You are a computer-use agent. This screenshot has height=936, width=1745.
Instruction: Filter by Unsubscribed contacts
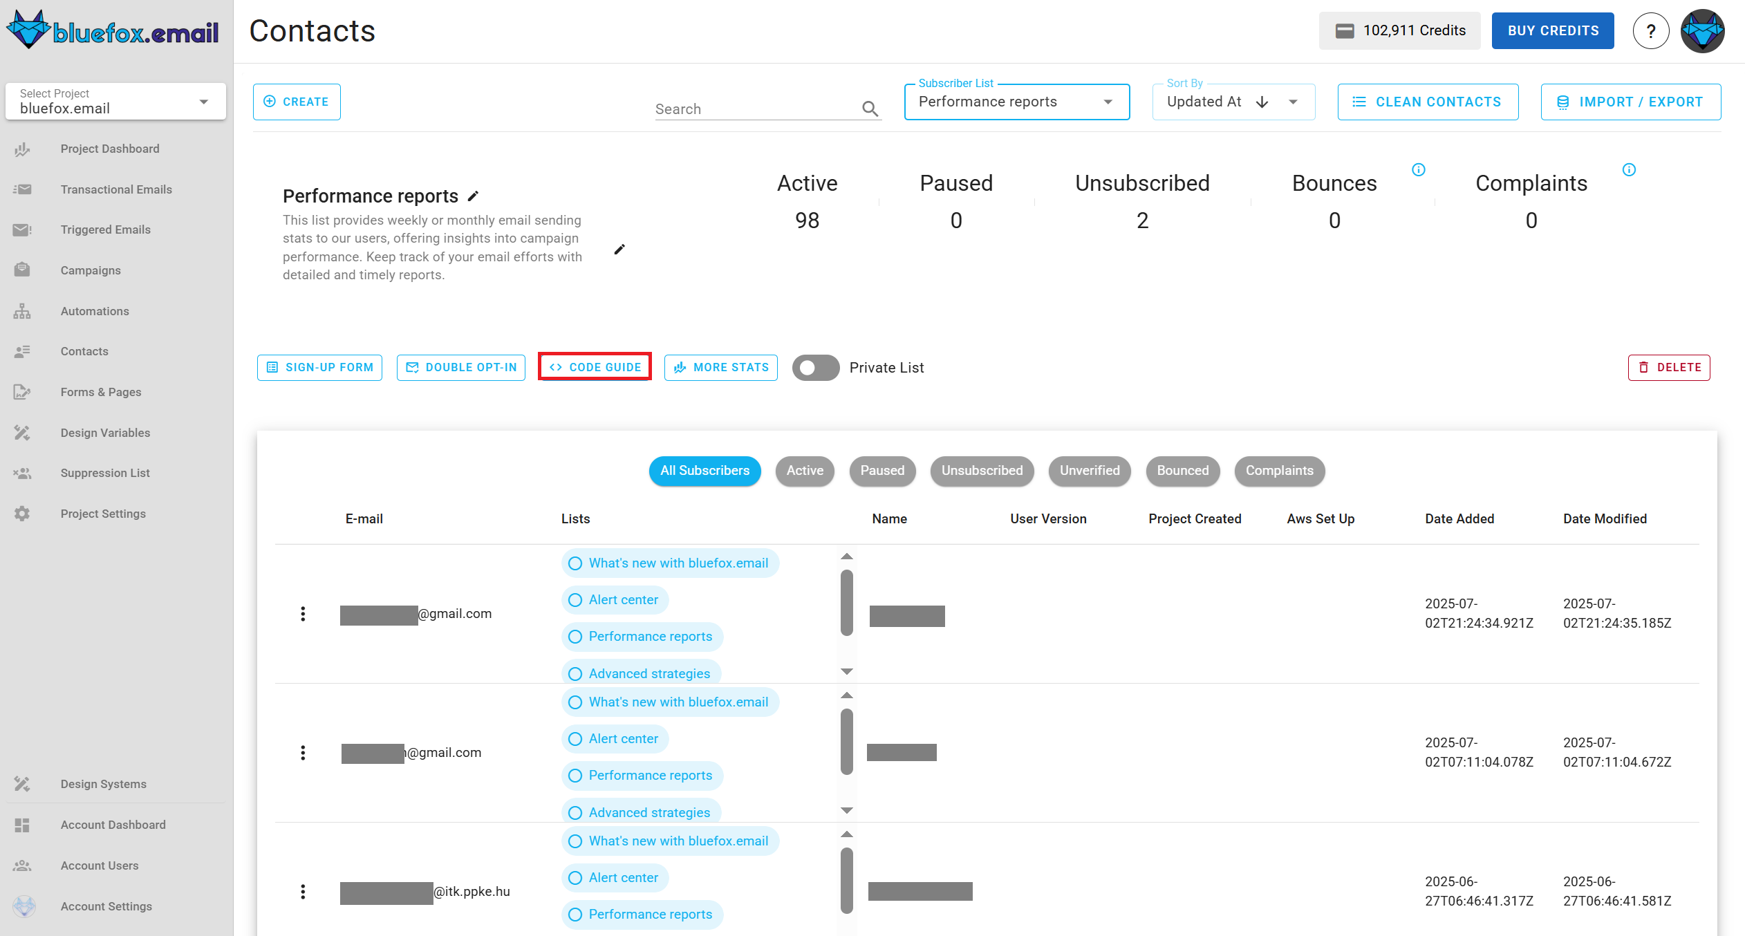[x=982, y=471]
